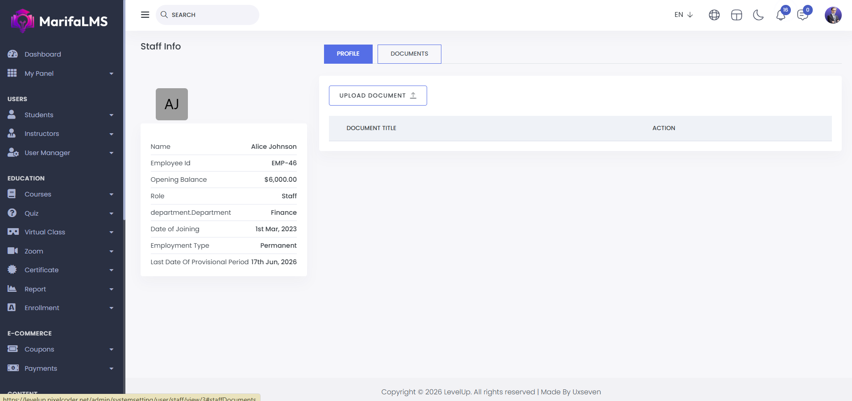Toggle dark mode with moon icon
852x401 pixels.
pyautogui.click(x=758, y=15)
